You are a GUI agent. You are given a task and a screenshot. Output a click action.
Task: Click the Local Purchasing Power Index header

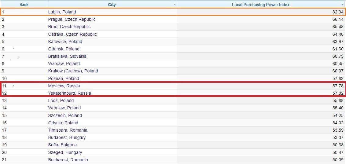pyautogui.click(x=260, y=5)
